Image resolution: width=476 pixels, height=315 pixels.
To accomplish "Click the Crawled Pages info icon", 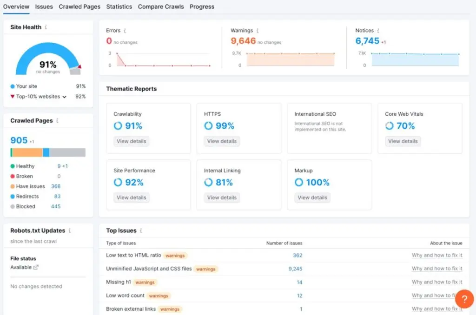I will click(57, 121).
